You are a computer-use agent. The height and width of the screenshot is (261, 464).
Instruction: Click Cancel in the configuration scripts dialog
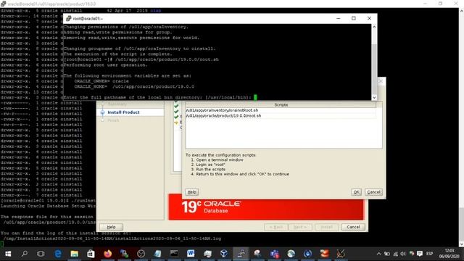(374, 192)
